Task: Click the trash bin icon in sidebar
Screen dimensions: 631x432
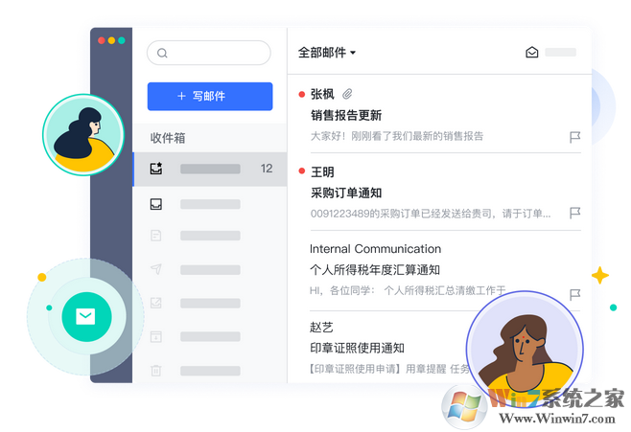Action: [x=155, y=370]
